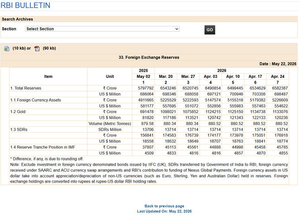Click reserve tranche US $ value 4509
The image size is (300, 218).
[x=149, y=153]
